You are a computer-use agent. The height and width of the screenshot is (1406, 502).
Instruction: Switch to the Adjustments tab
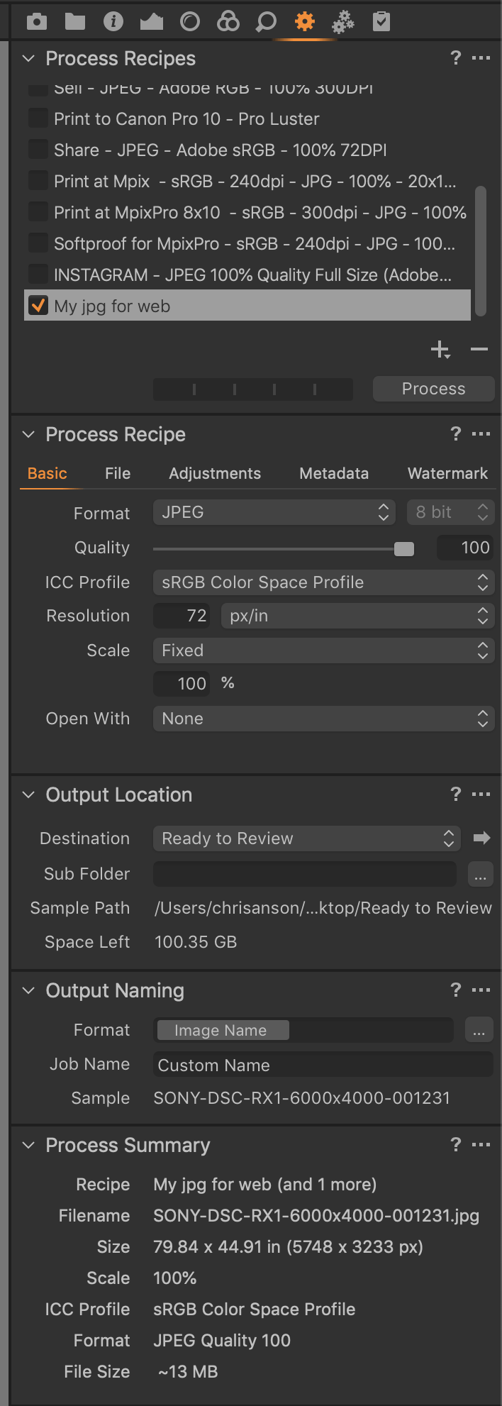214,473
